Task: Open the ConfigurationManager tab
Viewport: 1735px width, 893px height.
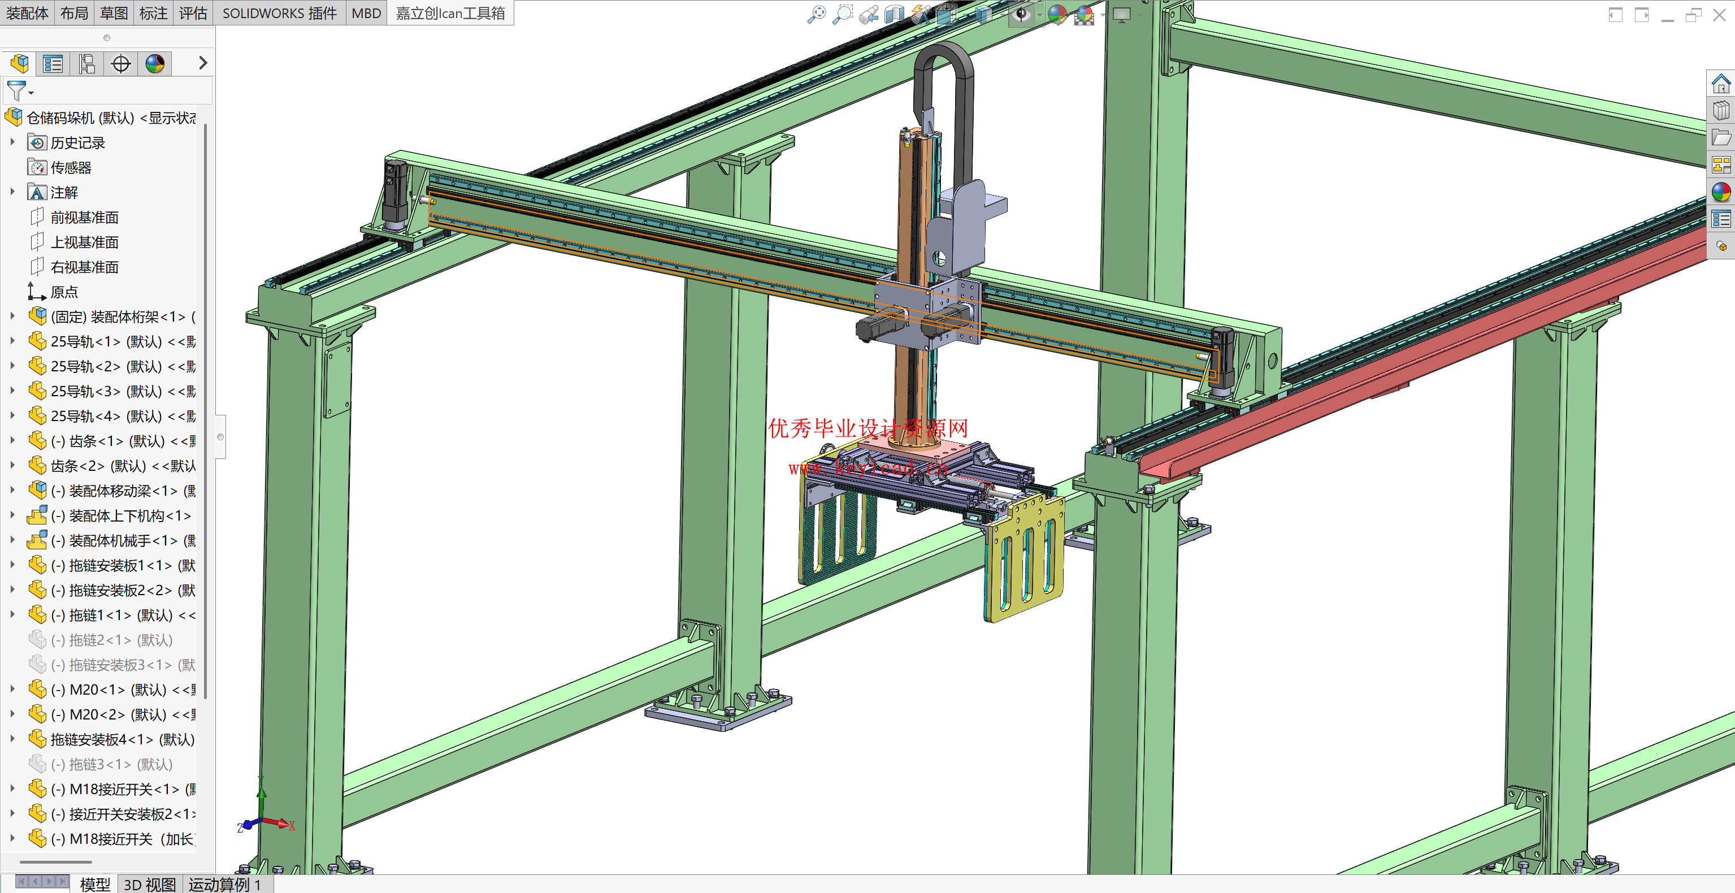Action: point(87,64)
